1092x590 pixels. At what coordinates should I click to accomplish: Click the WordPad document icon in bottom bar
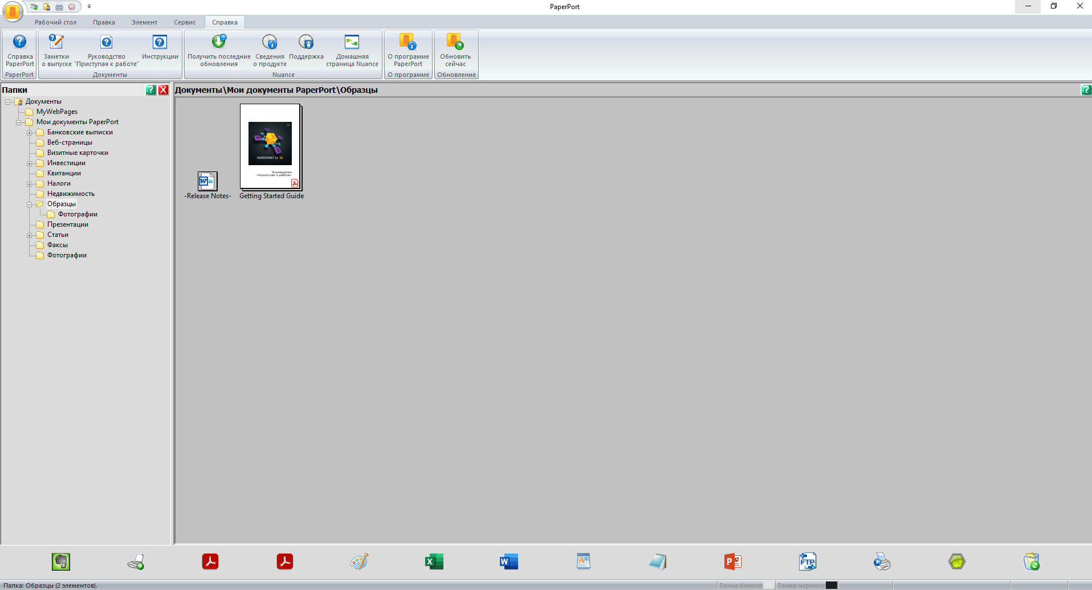[x=584, y=562]
